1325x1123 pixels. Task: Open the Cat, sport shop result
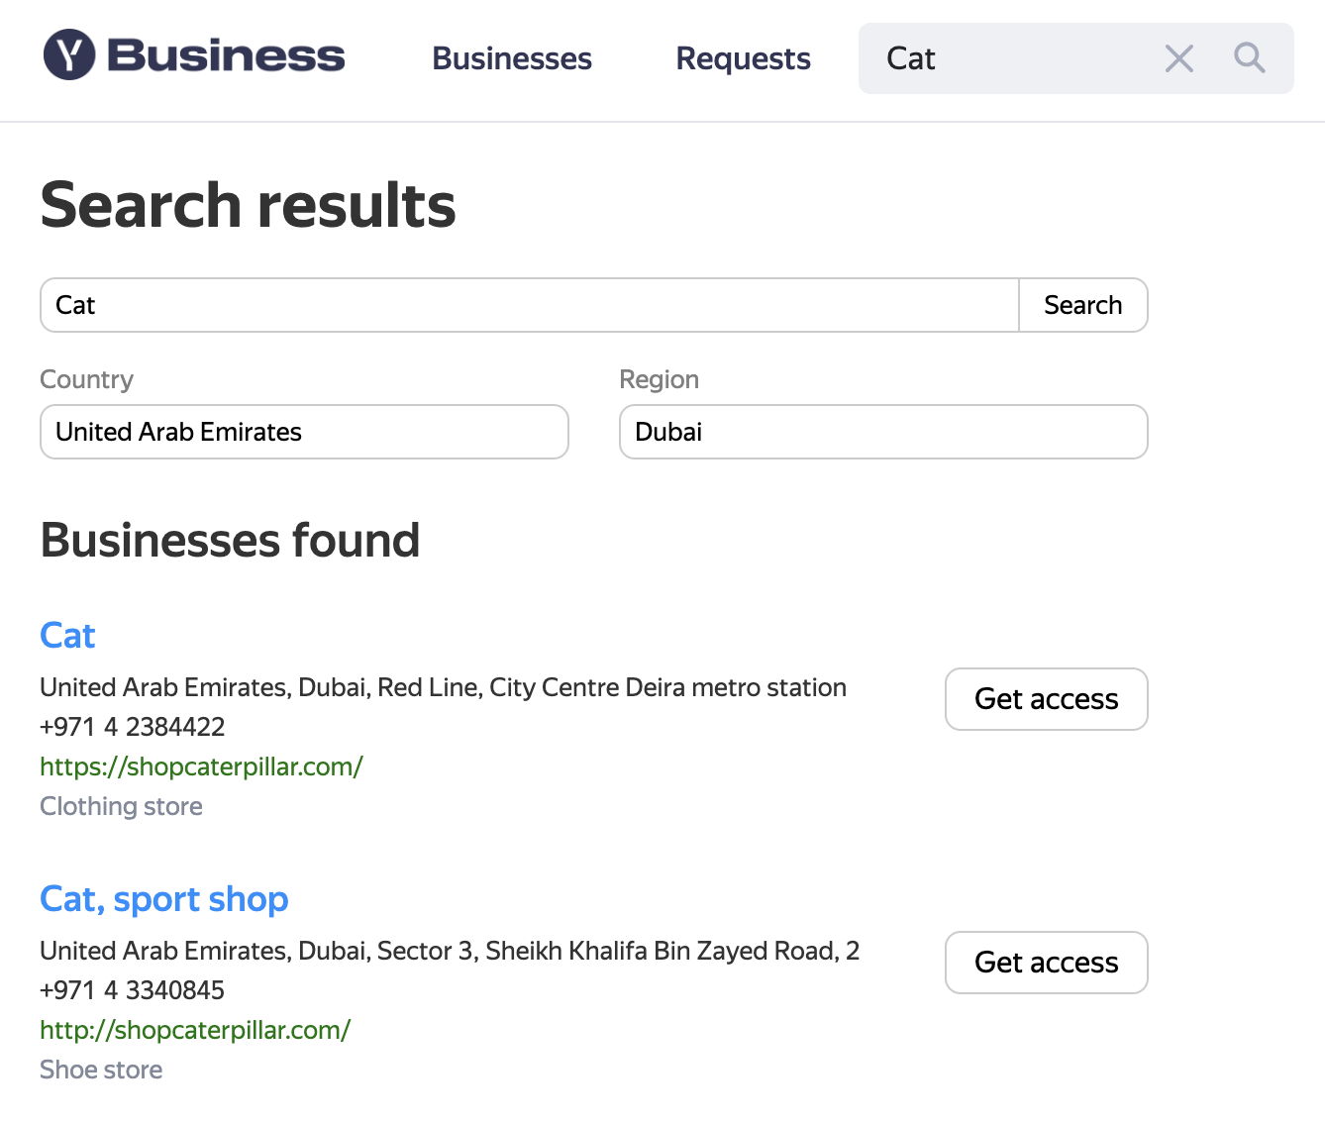[x=164, y=899]
